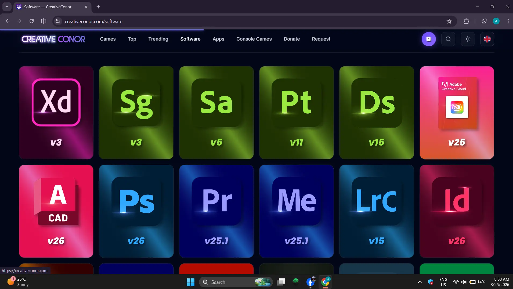This screenshot has width=513, height=289.
Task: Toggle light/dark theme sun icon
Action: [468, 39]
